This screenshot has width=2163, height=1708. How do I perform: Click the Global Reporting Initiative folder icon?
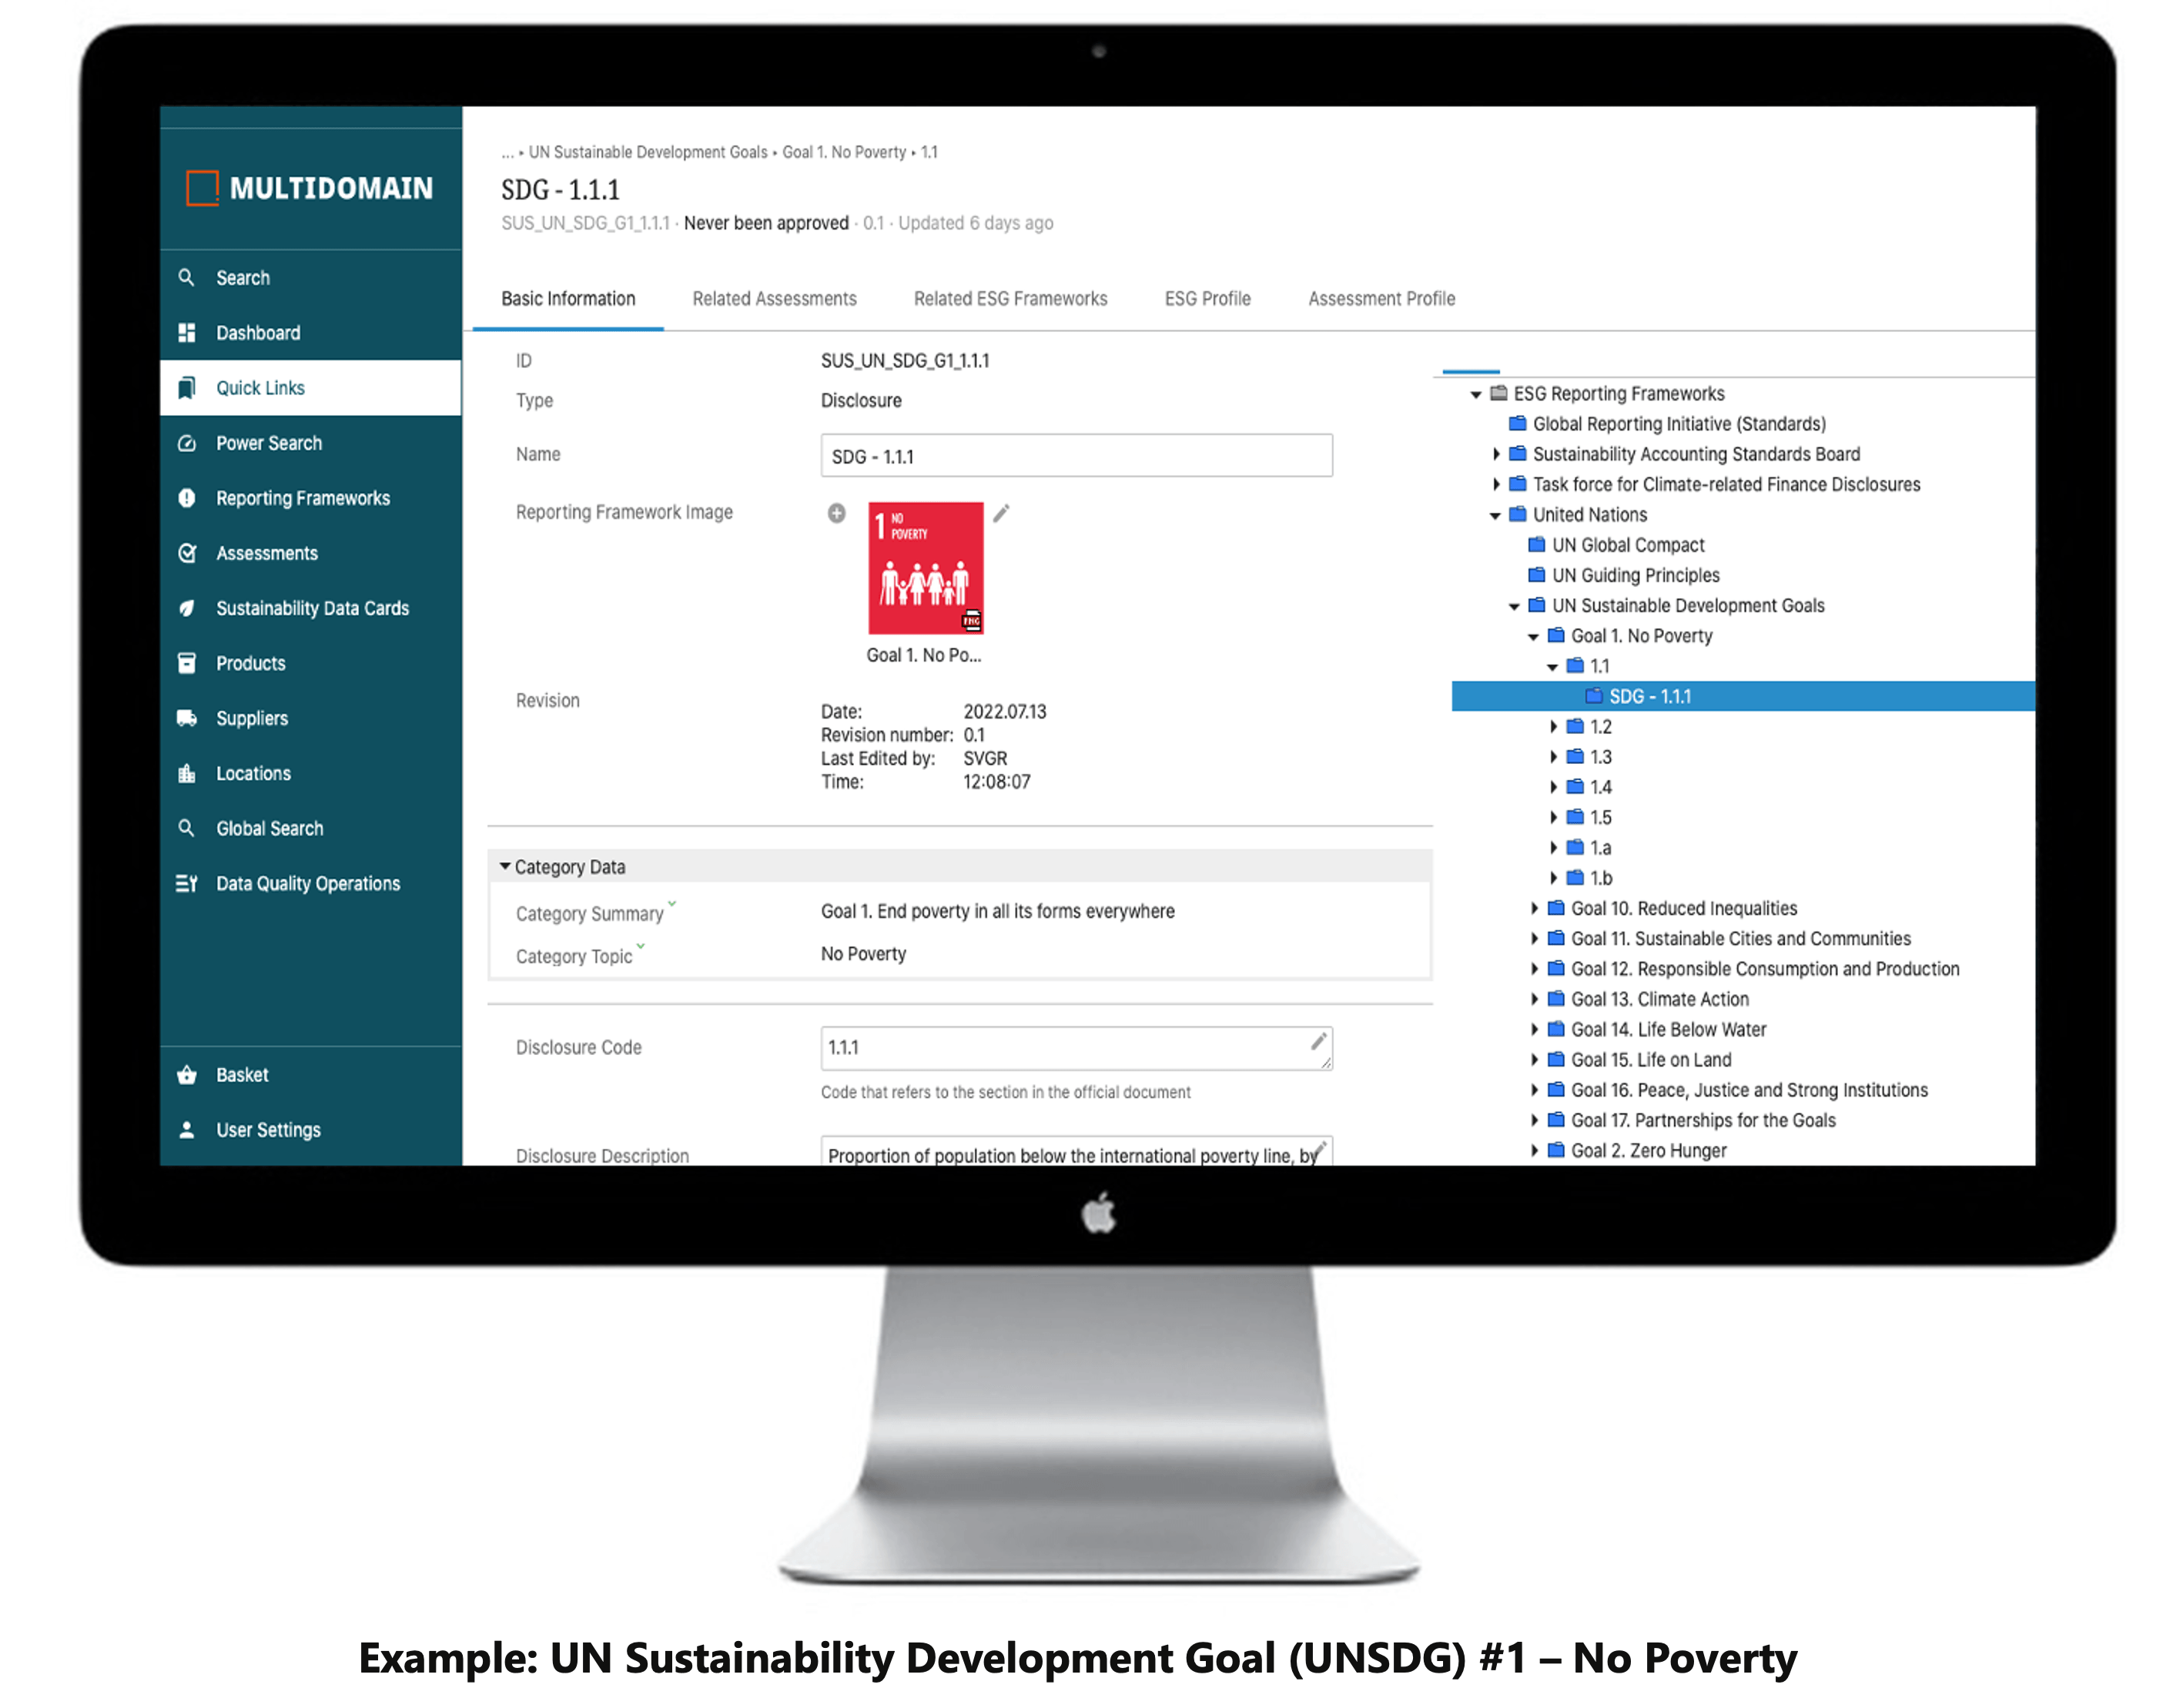(1517, 423)
